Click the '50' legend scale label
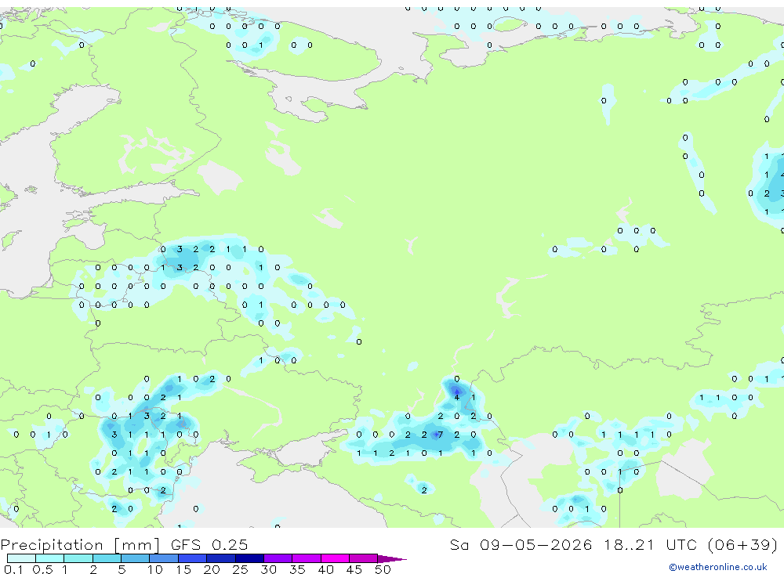784x574 pixels. pos(383,569)
